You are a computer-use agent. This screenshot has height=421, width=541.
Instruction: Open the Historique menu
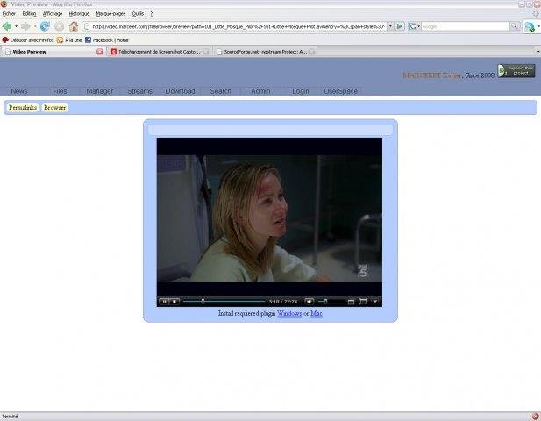(x=79, y=14)
